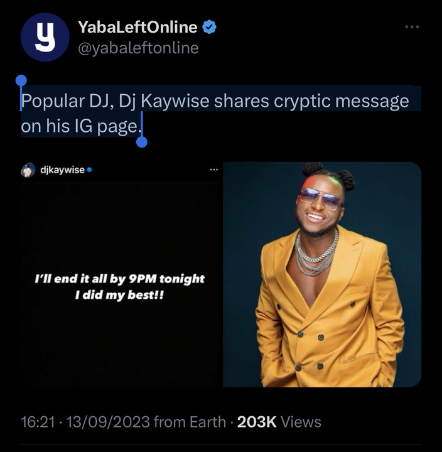Screen dimensions: 442x452
Task: Tap the djkaywise username text
Action: click(62, 170)
